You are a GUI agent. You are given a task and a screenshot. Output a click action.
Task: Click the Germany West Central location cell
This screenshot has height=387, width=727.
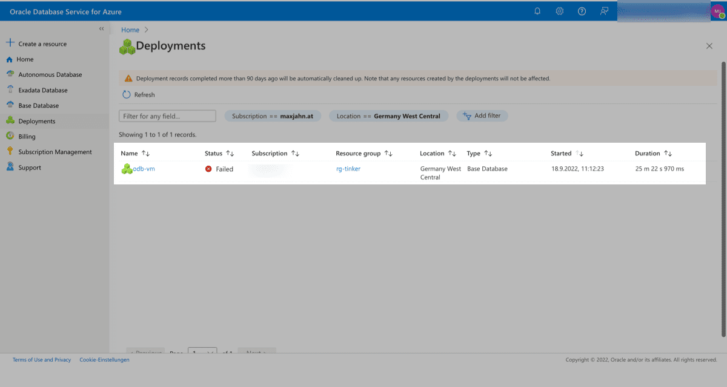click(x=440, y=173)
